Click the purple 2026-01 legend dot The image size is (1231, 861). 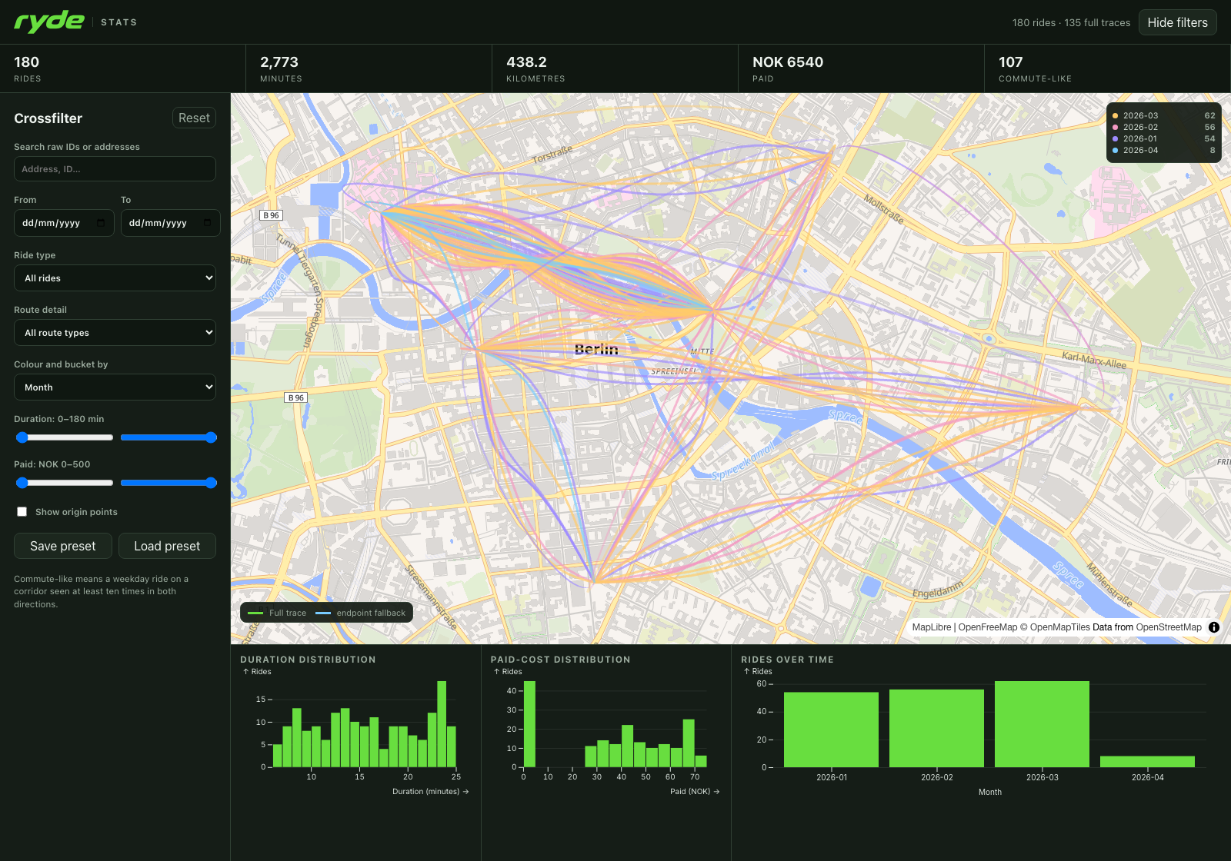(x=1116, y=139)
